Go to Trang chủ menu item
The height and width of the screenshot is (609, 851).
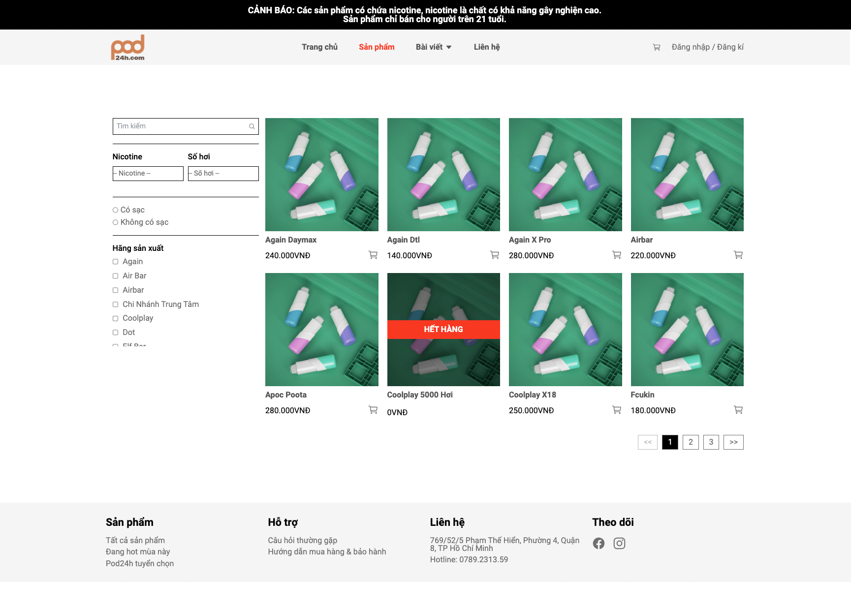click(319, 47)
